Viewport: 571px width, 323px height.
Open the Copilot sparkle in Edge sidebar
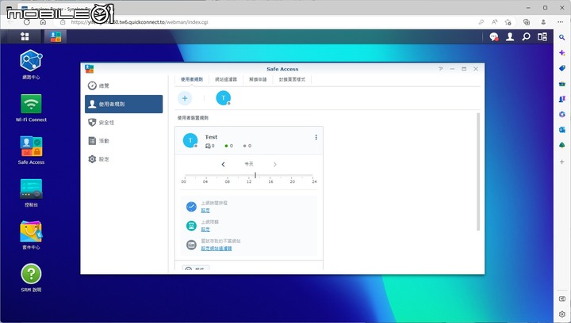562,53
